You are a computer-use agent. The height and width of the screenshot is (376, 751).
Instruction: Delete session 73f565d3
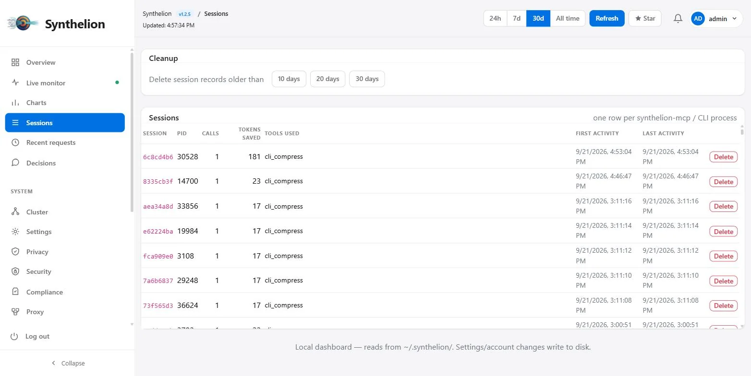coord(723,305)
